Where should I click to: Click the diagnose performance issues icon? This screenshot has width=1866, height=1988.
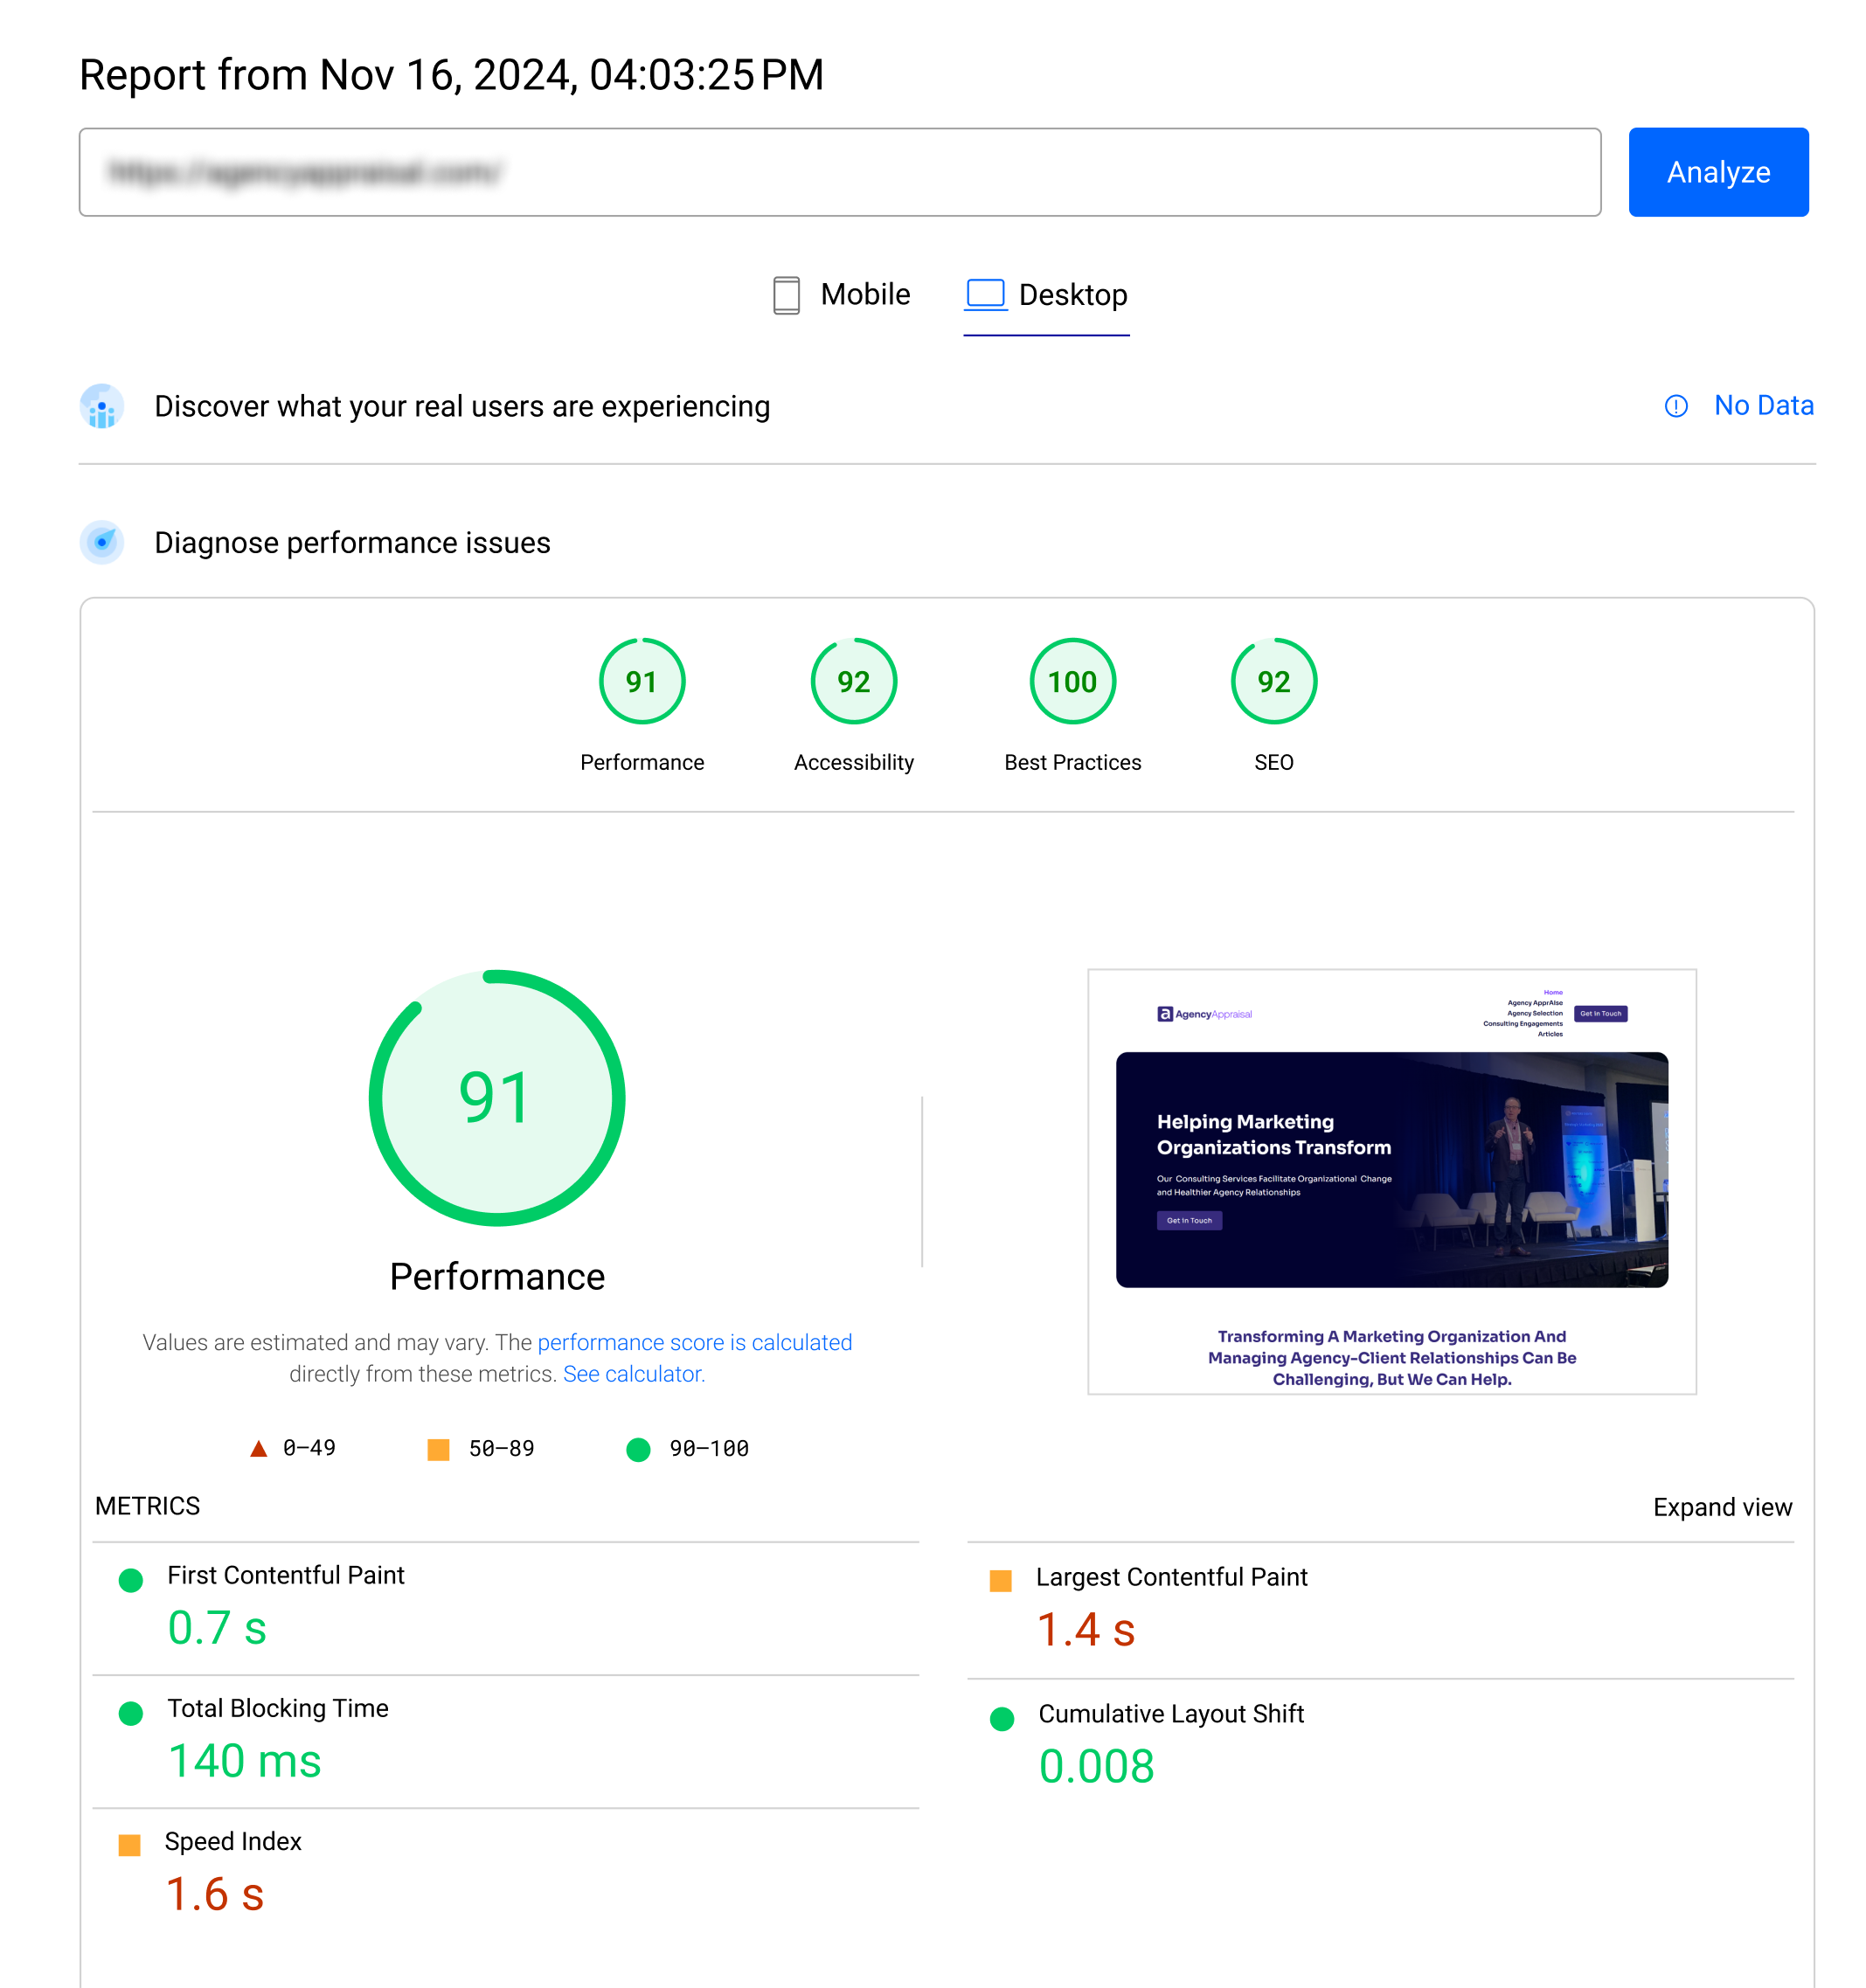click(x=102, y=542)
